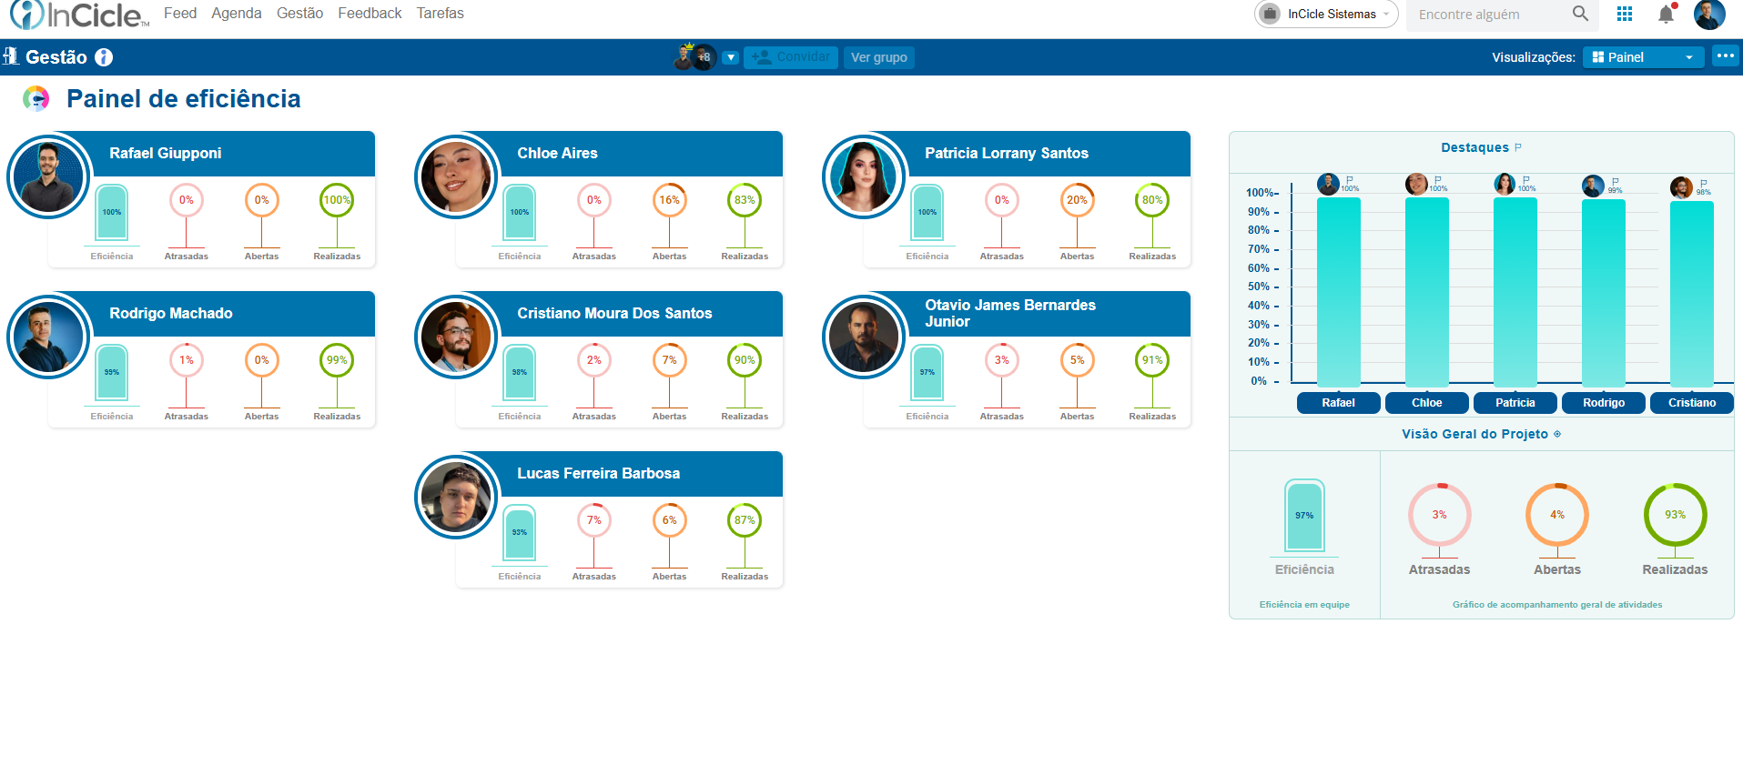
Task: Click project overview 93% Realizadas gauge
Action: tap(1675, 515)
